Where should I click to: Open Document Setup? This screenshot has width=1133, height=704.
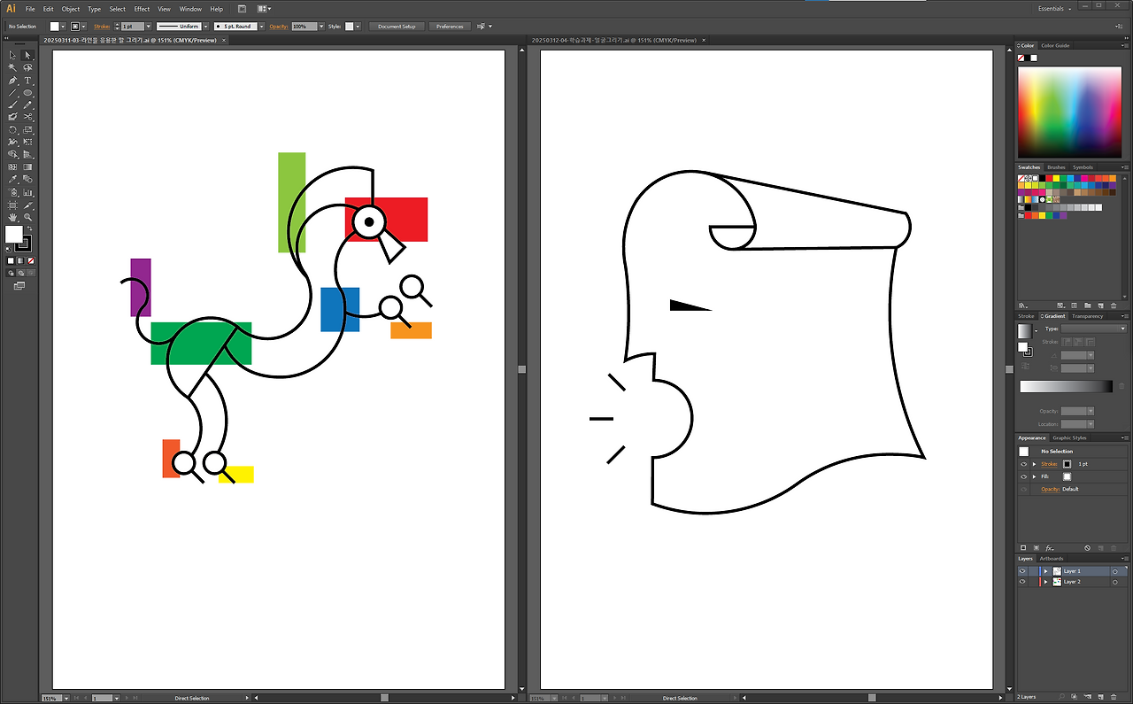[397, 26]
